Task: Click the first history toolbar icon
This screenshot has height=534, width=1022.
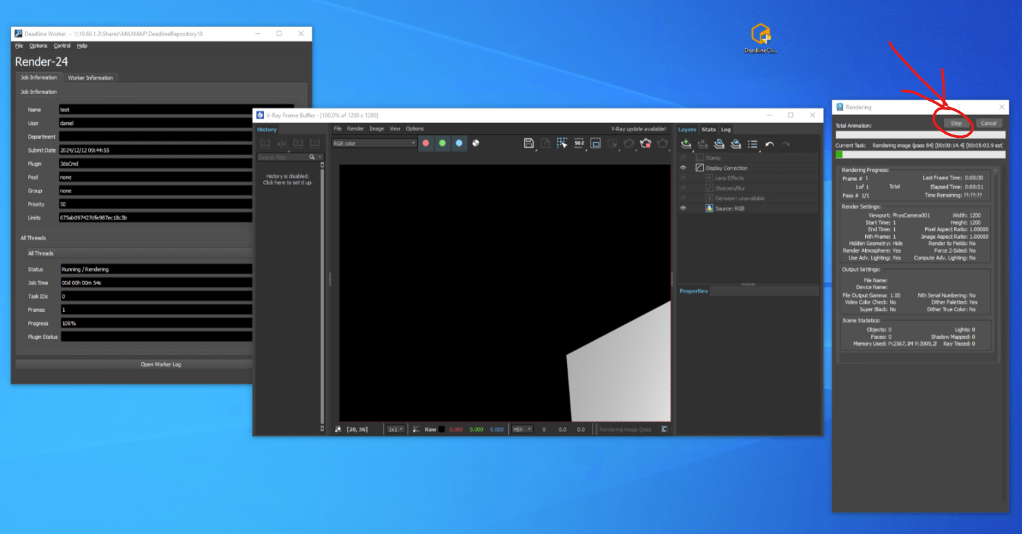Action: point(265,143)
